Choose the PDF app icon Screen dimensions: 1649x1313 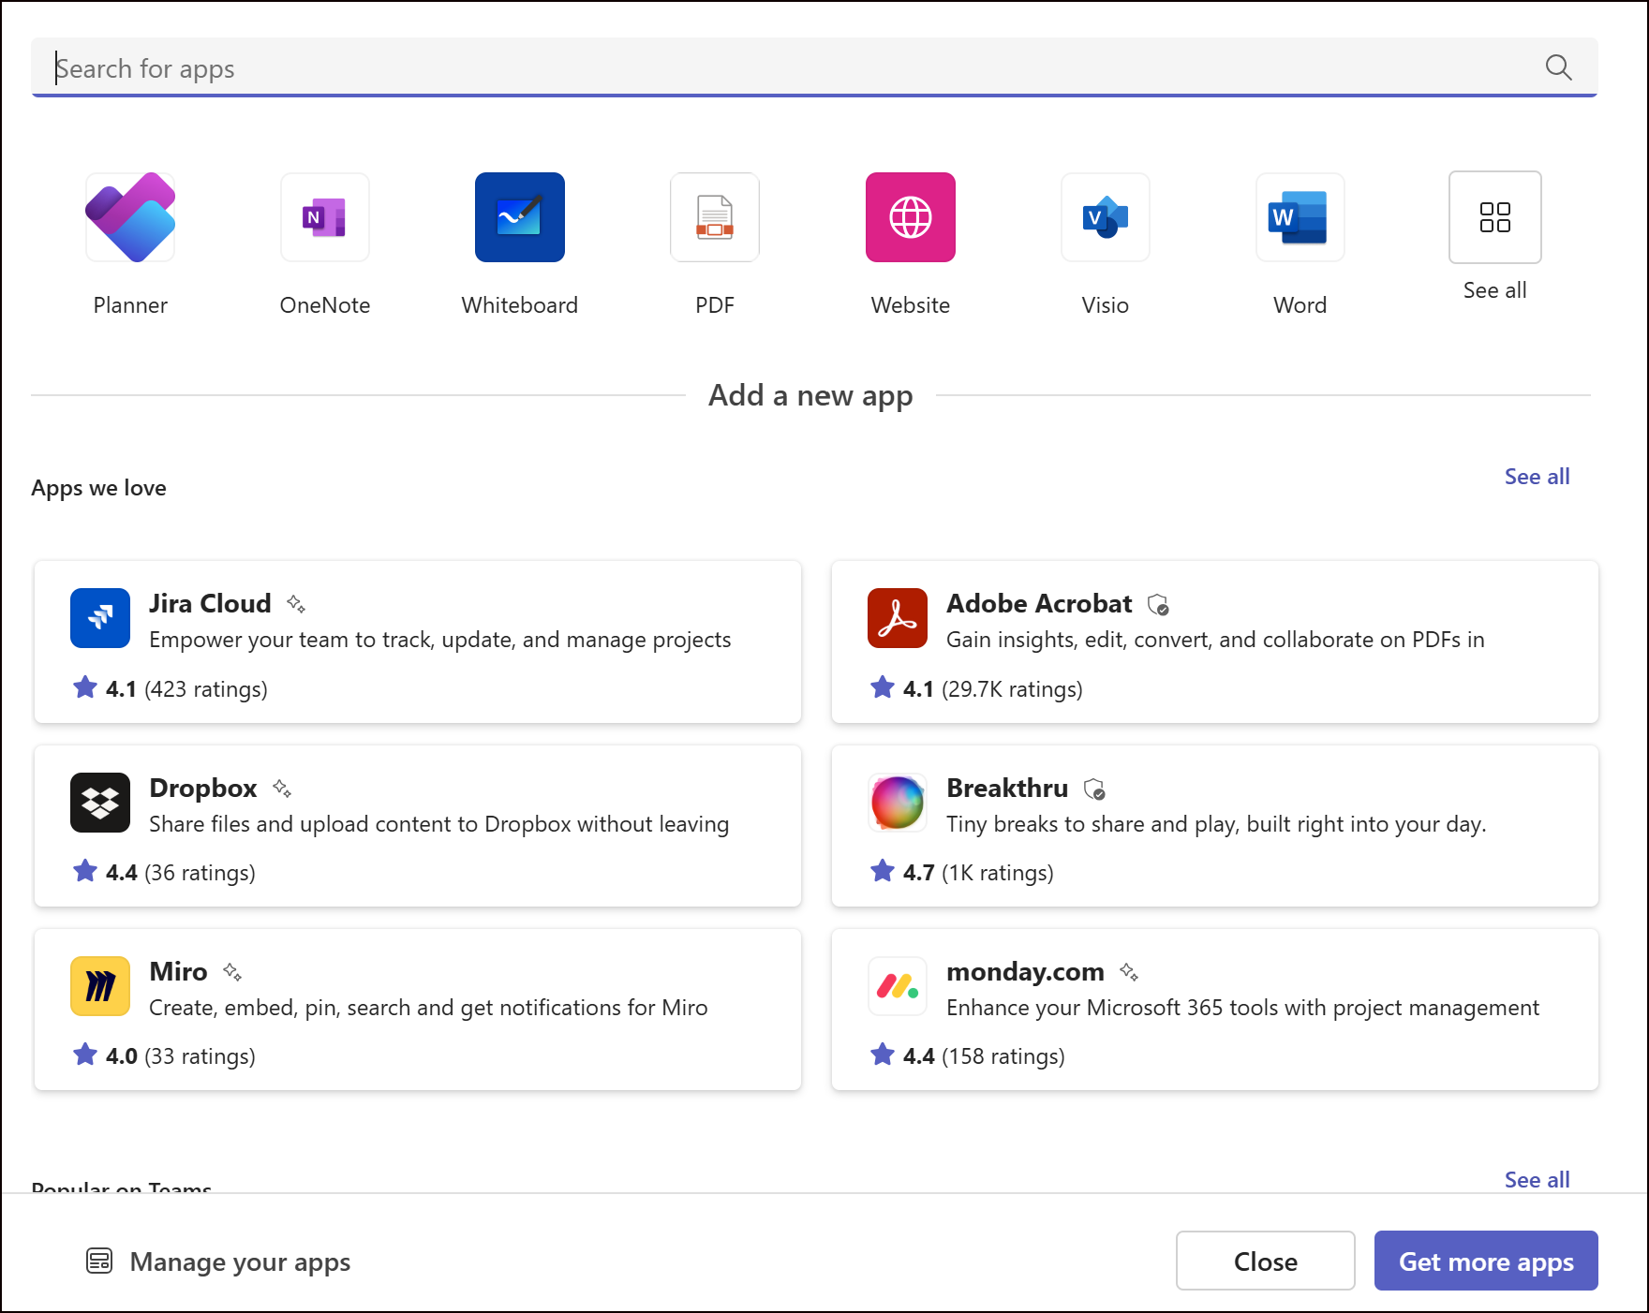(x=715, y=217)
